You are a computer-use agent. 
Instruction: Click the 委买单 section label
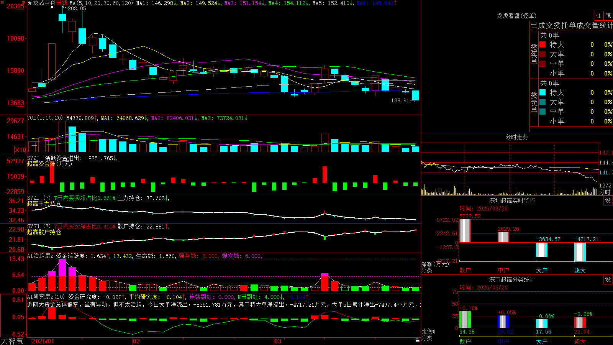pos(534,54)
